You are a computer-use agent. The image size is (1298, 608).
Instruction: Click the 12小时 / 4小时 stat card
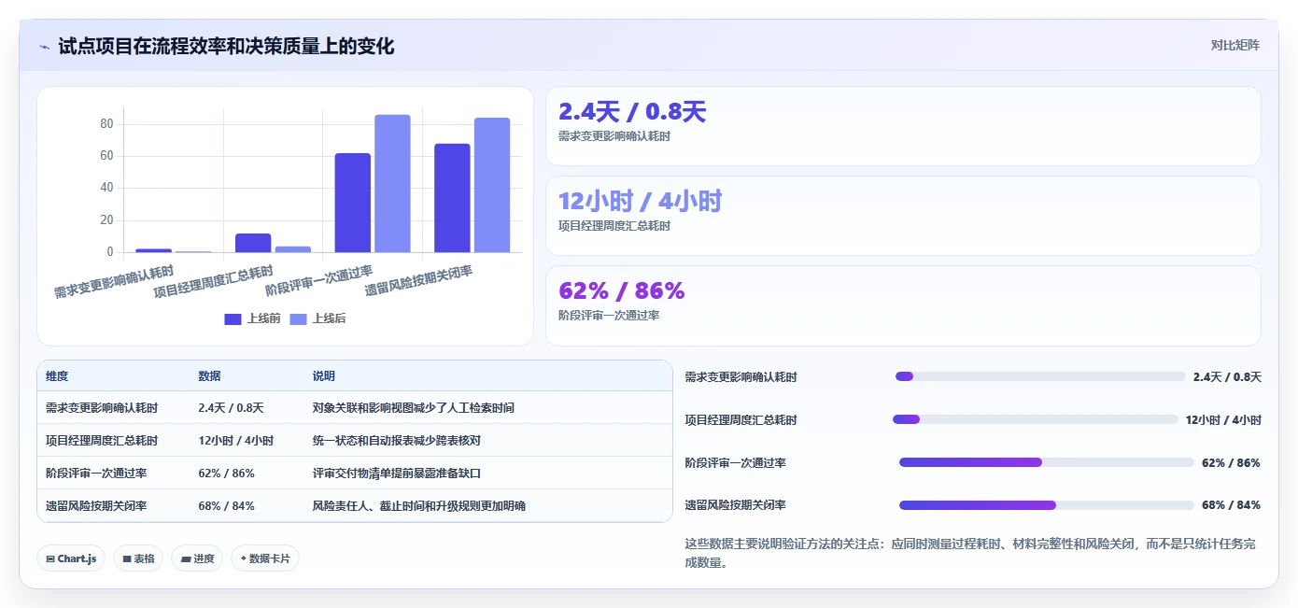(903, 216)
